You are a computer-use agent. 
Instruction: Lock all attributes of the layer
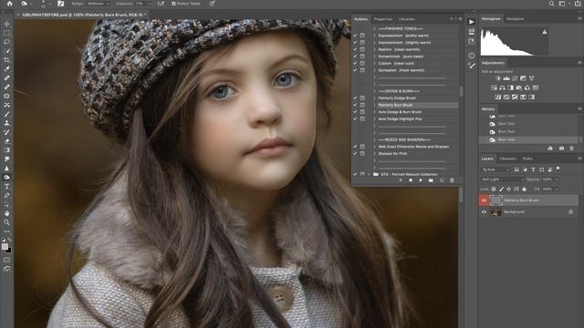(x=524, y=189)
